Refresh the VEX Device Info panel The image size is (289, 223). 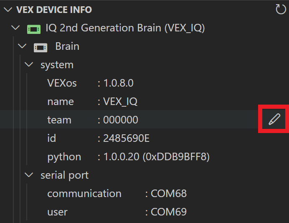(x=281, y=9)
